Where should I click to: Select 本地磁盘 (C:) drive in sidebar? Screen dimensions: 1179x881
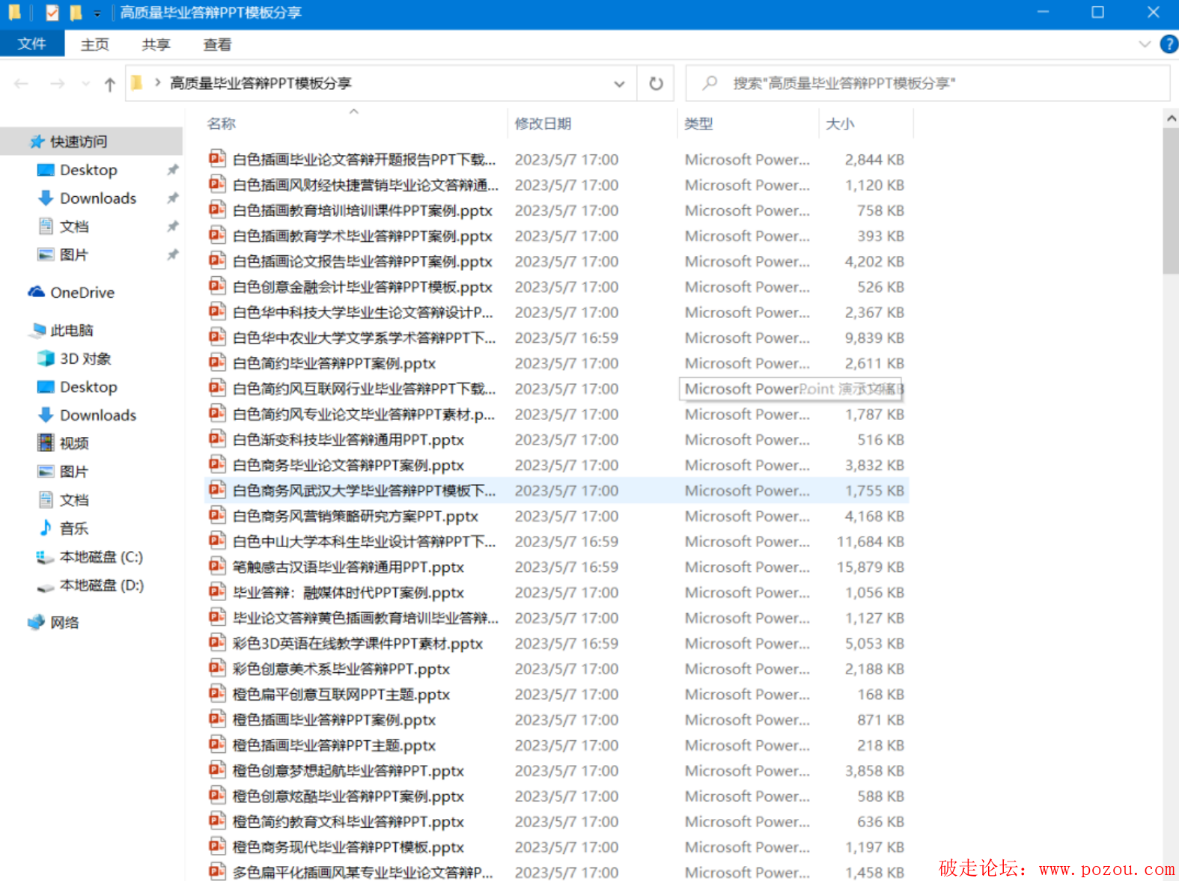click(x=100, y=558)
